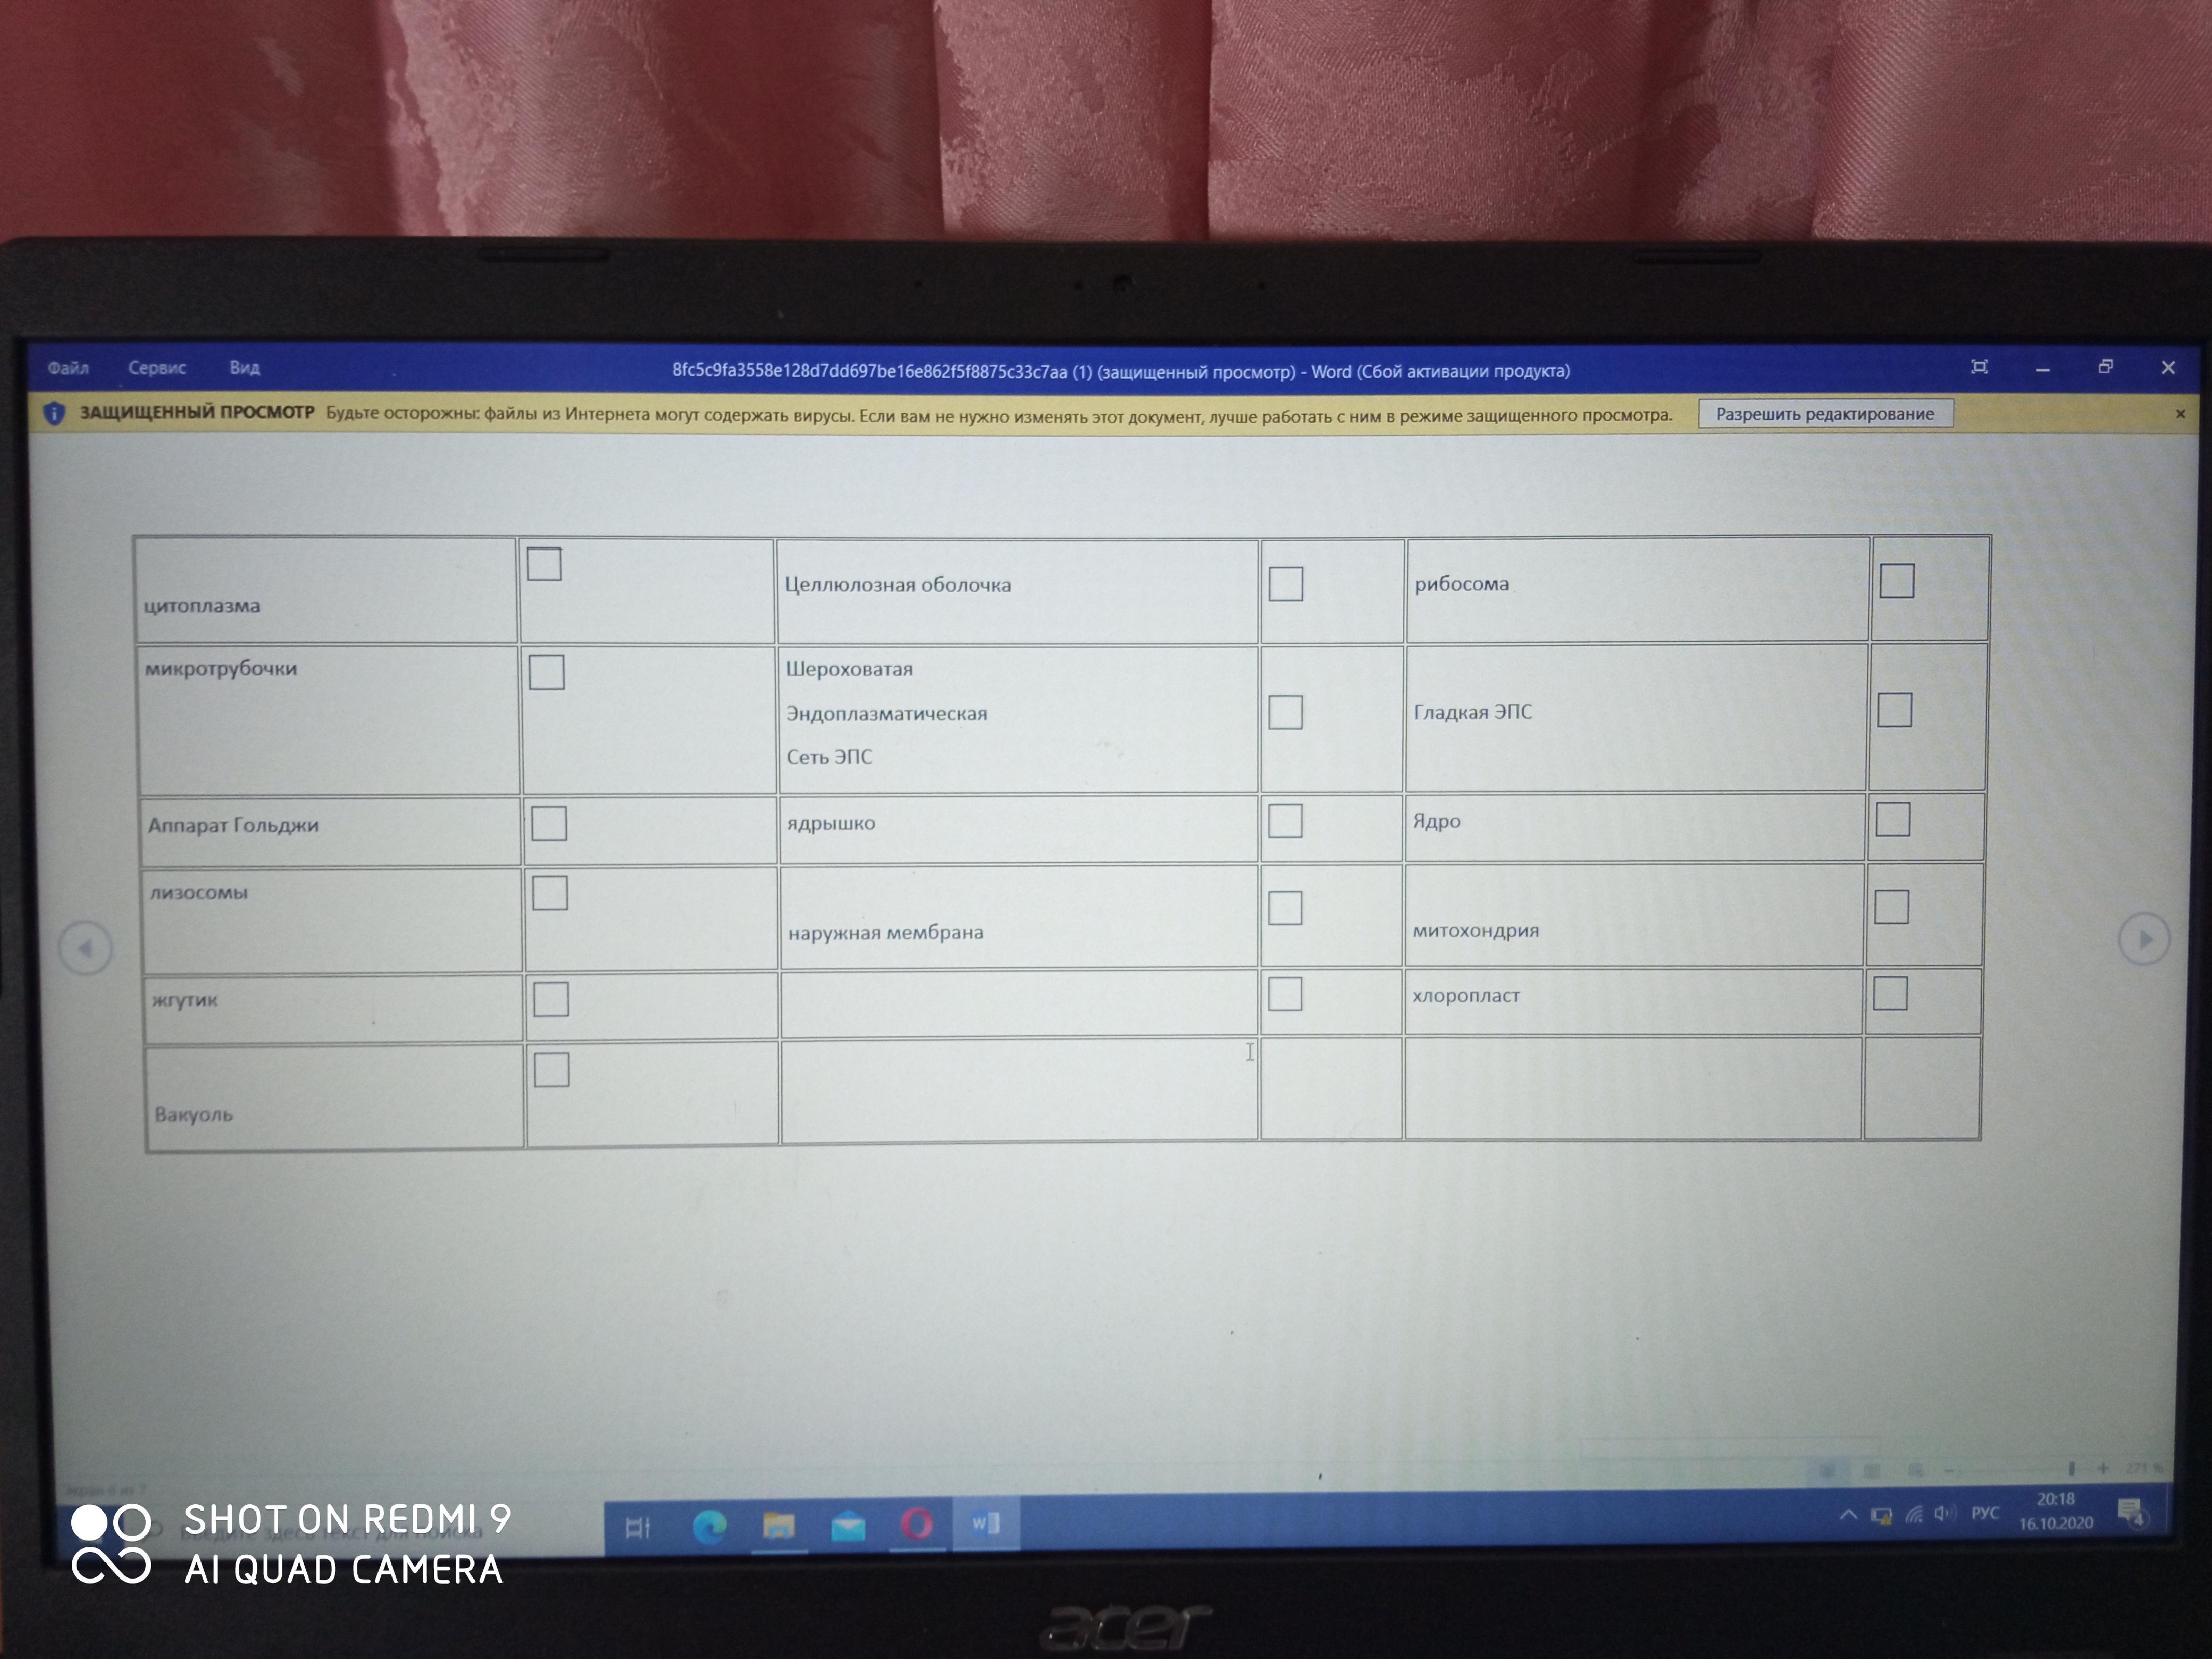Image resolution: width=2212 pixels, height=1659 pixels.
Task: Open File Explorer from the taskbar
Action: tap(779, 1526)
